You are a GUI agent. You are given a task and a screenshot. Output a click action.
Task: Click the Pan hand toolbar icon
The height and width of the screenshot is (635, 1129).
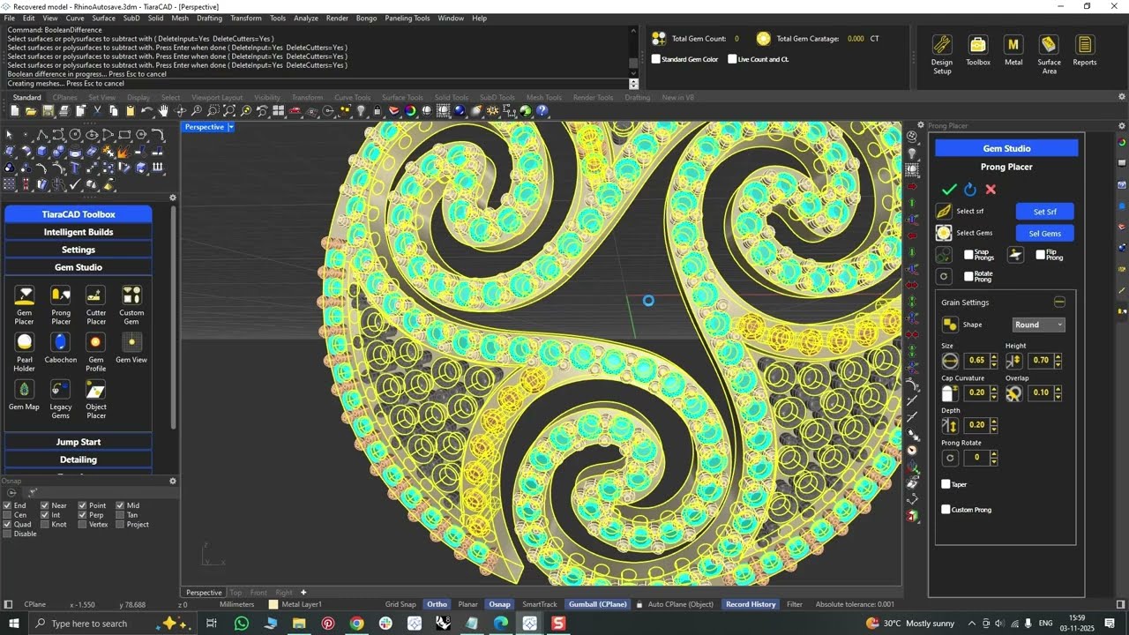pyautogui.click(x=163, y=111)
